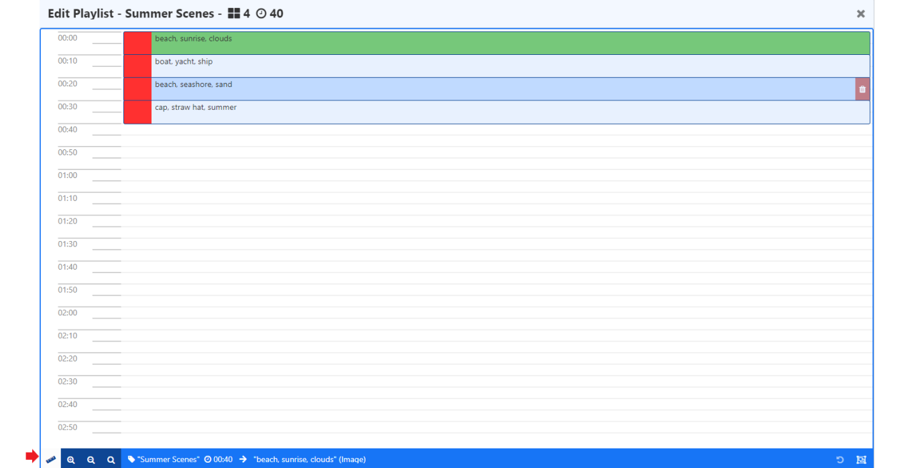912x468 pixels.
Task: Zoom in on the playlist timeline
Action: 71,460
